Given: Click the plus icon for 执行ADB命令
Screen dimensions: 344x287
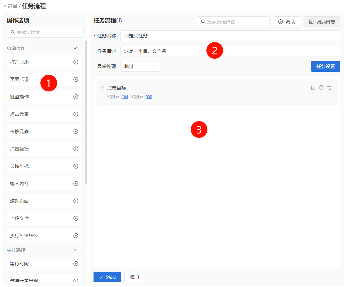Looking at the screenshot, I should [76, 236].
